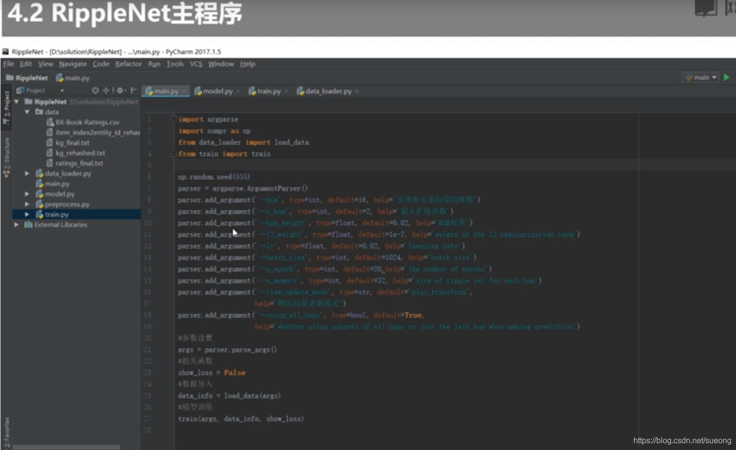Screen dimensions: 736x450
Task: Hide the Project tool window panel
Action: (x=133, y=91)
